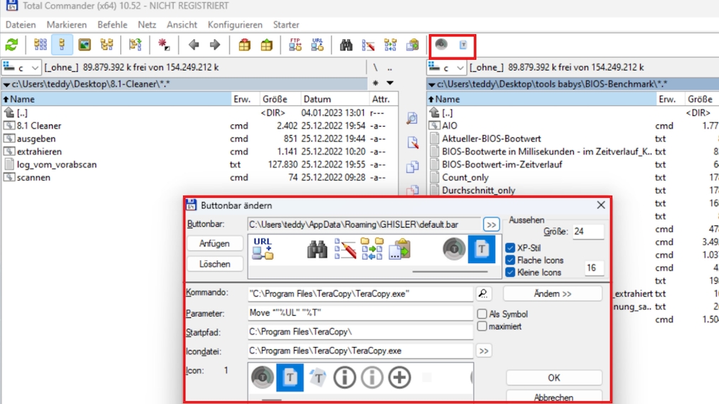
Task: Click the >> button beside Buttonbar path
Action: 491,225
